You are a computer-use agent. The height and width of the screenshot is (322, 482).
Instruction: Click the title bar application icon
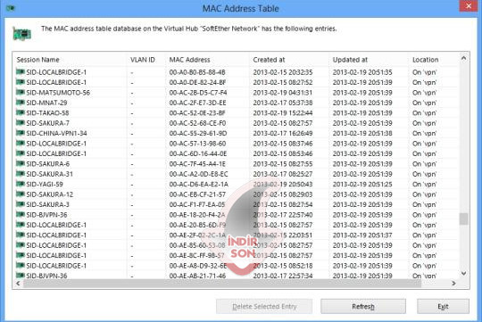11,8
